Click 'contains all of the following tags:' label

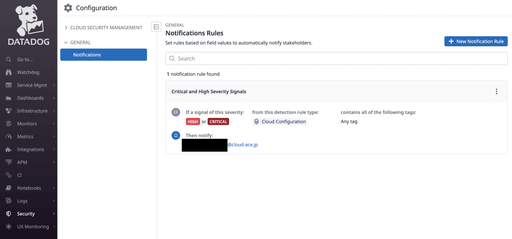pos(378,112)
